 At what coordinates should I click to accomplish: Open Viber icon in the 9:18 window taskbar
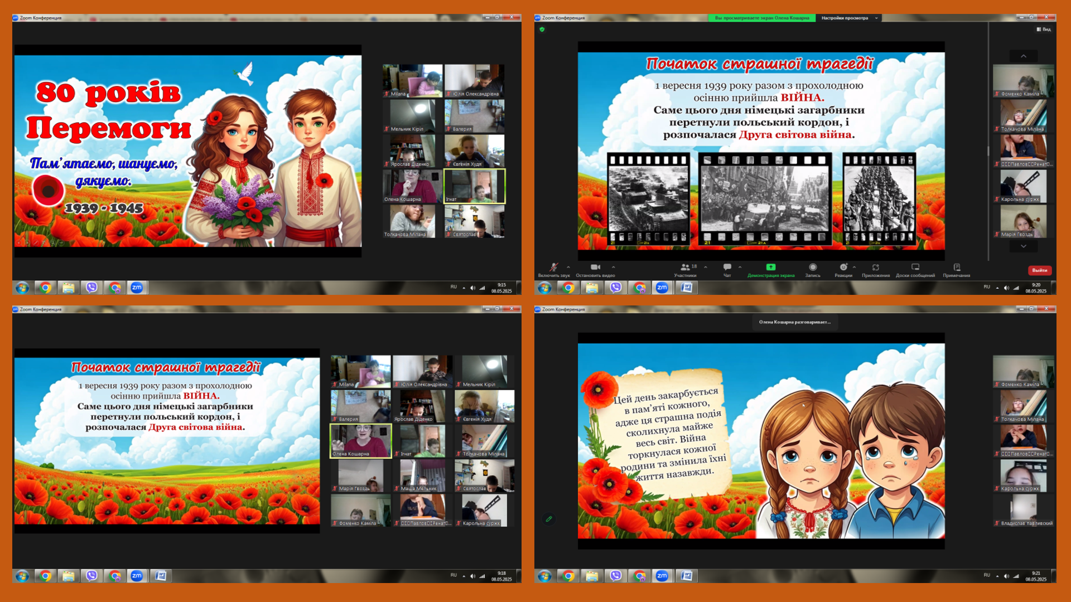point(91,576)
